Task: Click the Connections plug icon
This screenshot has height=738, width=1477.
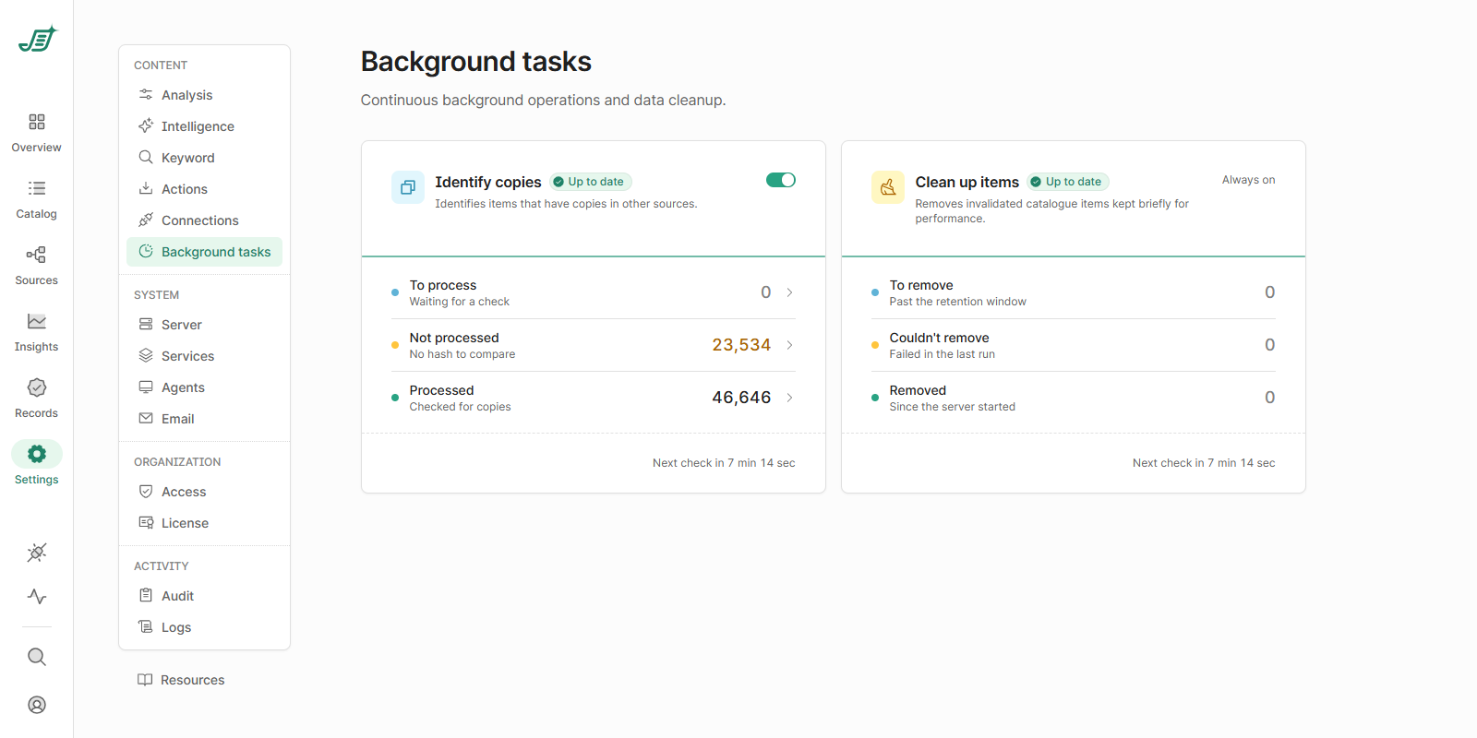Action: coord(146,220)
